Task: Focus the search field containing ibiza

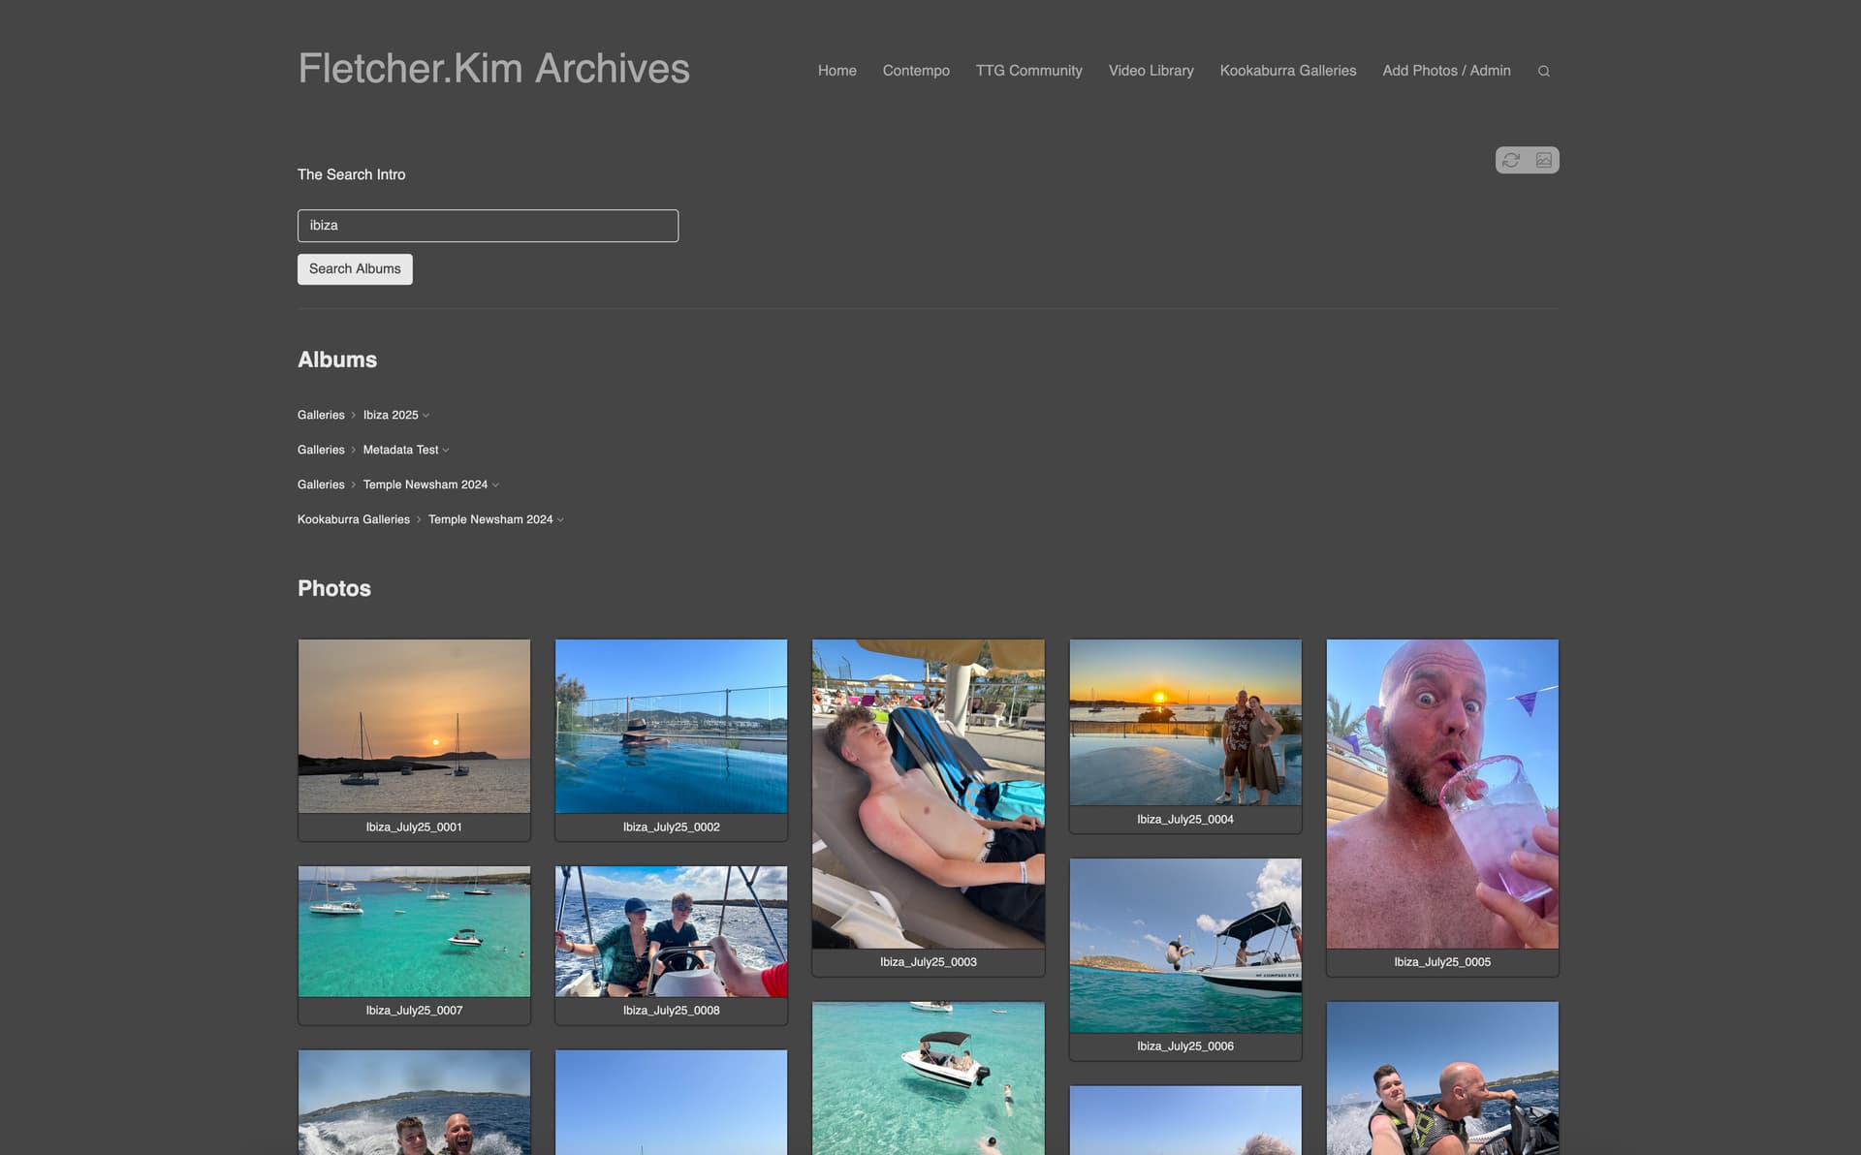Action: (x=488, y=226)
